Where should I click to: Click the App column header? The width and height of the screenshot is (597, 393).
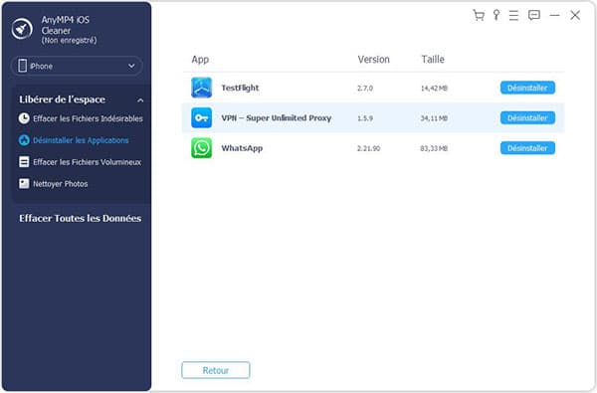pyautogui.click(x=200, y=60)
